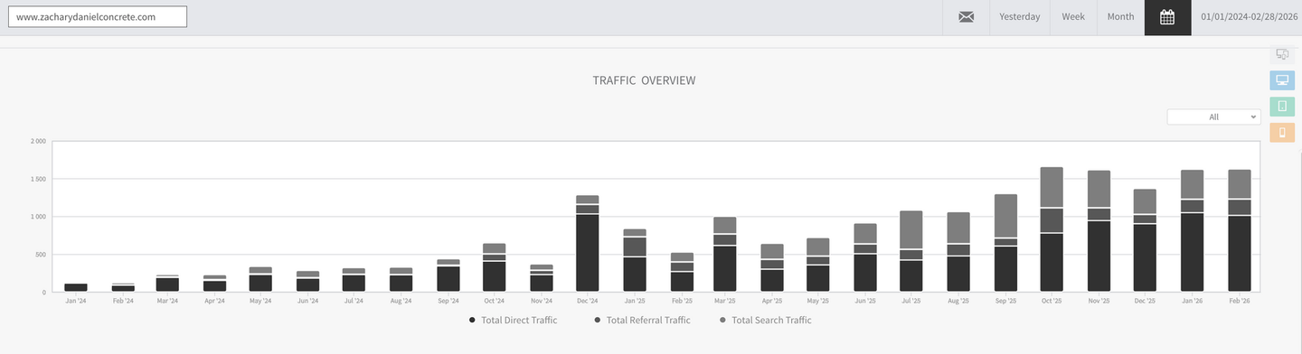This screenshot has width=1302, height=354.
Task: Show Yesterday's traffic
Action: pyautogui.click(x=1019, y=17)
